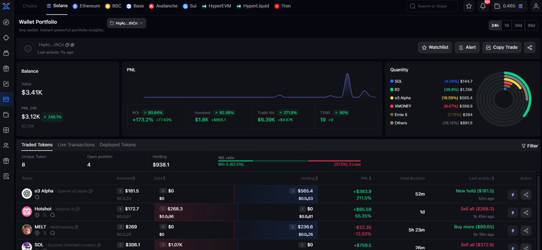This screenshot has width=542, height=250.
Task: Select the 7d time range
Action: tap(507, 25)
